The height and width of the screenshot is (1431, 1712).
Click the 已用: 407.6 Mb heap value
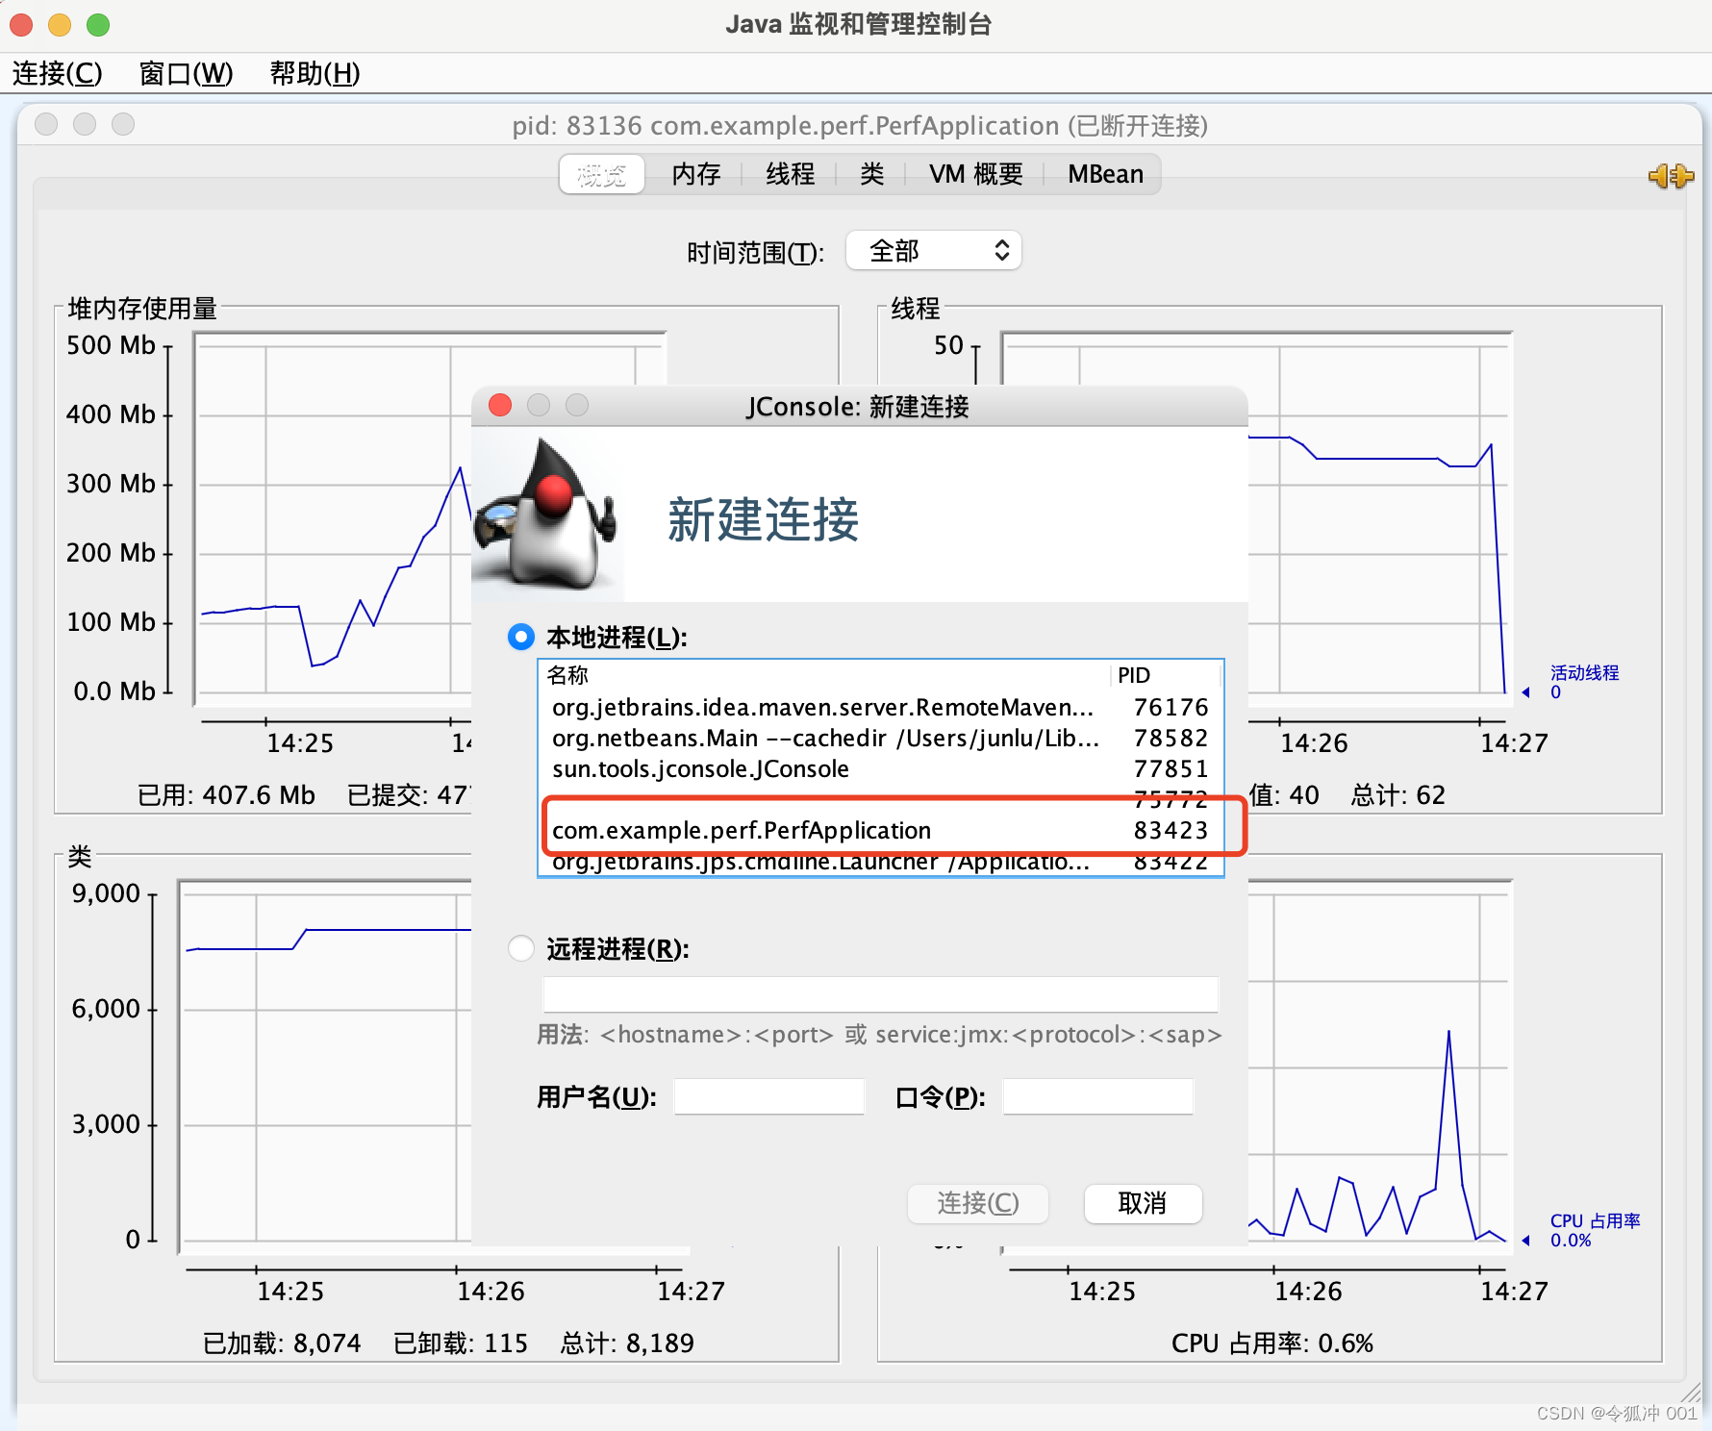[226, 794]
